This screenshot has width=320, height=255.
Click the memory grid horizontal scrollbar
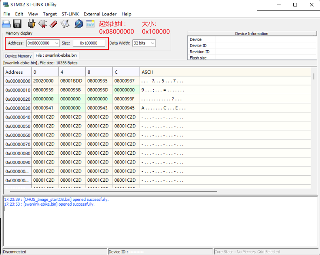point(113,191)
